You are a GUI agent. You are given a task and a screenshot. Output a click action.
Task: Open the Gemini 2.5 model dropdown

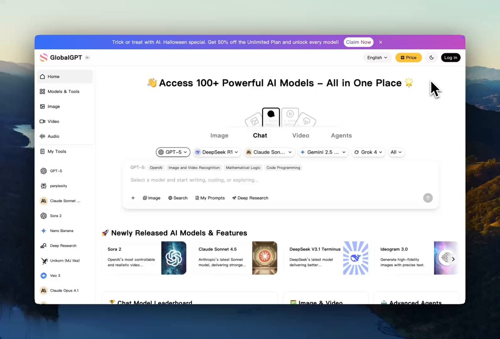click(x=323, y=152)
